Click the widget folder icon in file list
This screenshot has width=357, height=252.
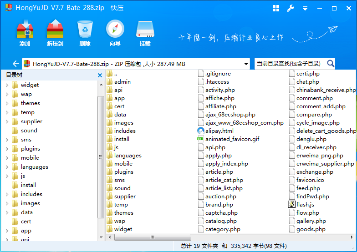point(110,229)
